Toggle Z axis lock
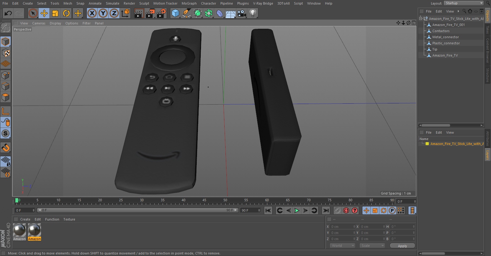Viewport: 491px width, 256px height. [x=114, y=13]
